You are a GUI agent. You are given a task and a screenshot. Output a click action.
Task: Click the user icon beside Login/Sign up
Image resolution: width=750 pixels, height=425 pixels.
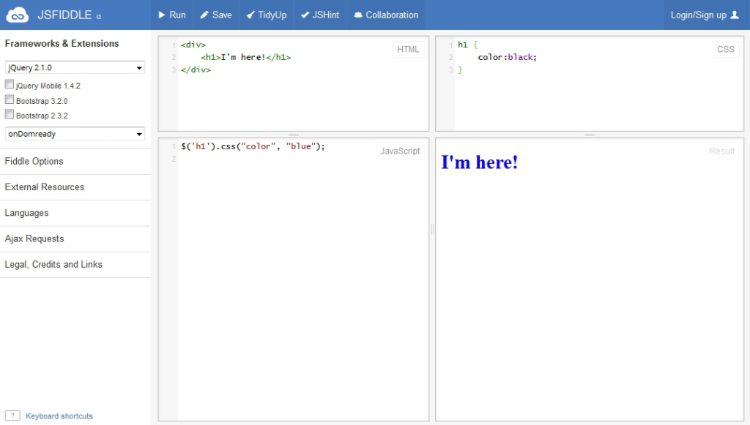[x=735, y=15]
